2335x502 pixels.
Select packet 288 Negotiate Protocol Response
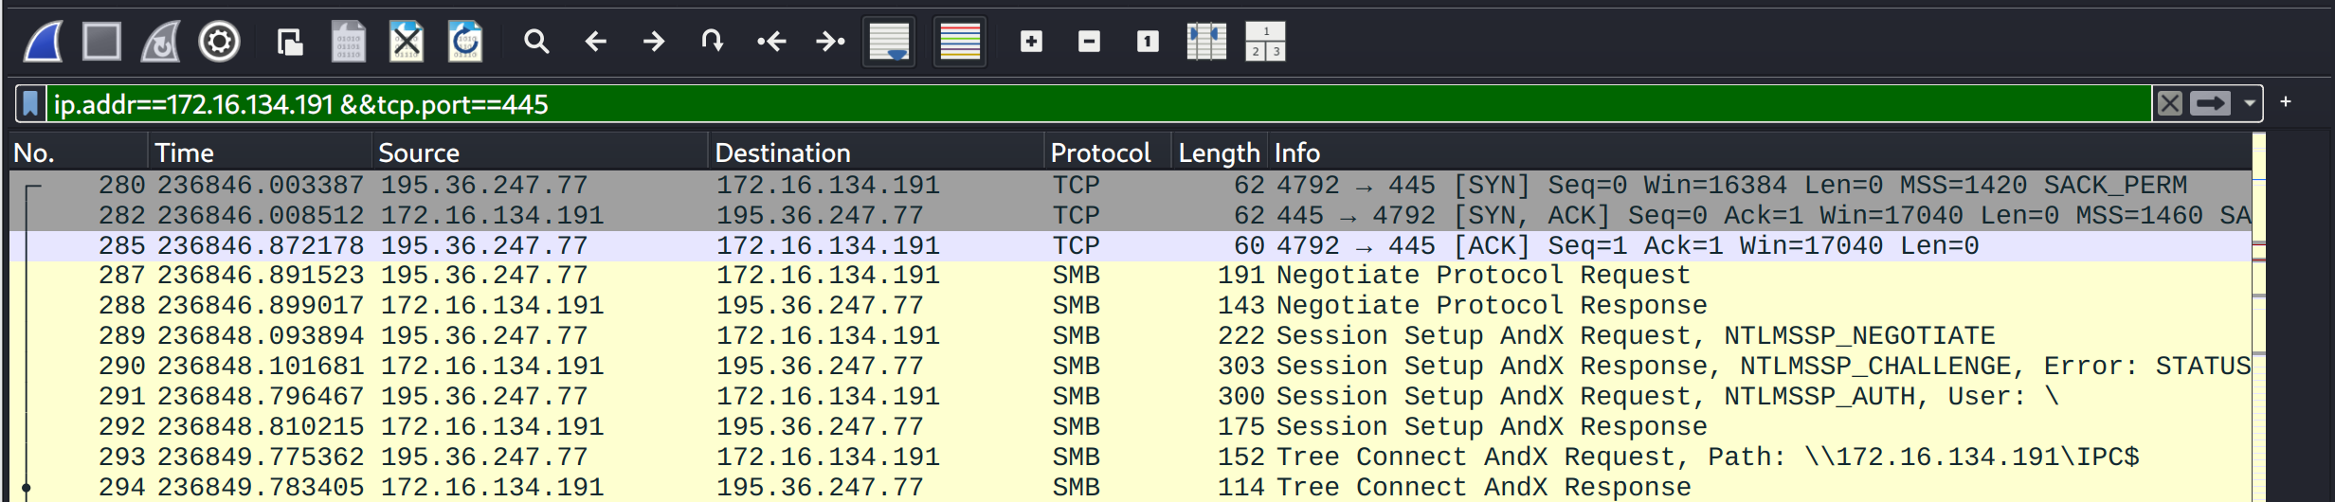tap(1131, 306)
